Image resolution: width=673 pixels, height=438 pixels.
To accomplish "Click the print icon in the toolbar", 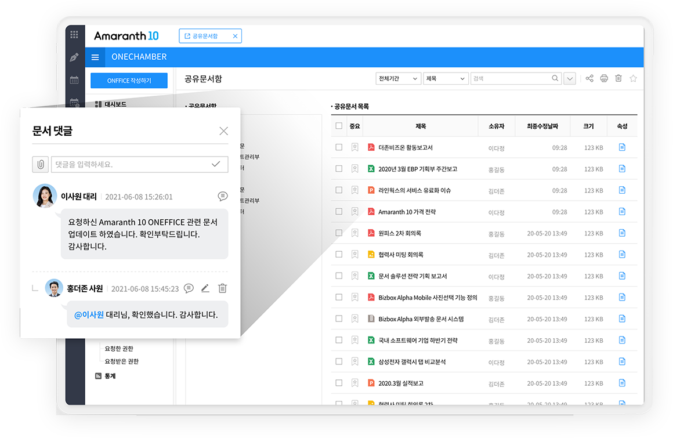I will [x=604, y=78].
